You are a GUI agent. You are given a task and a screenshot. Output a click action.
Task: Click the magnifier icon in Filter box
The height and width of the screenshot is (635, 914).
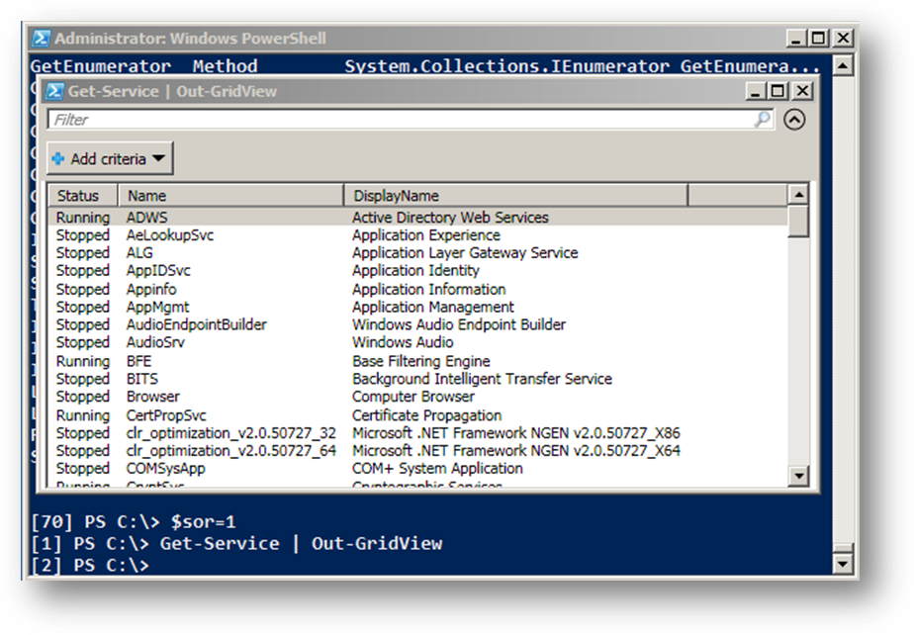click(x=762, y=120)
